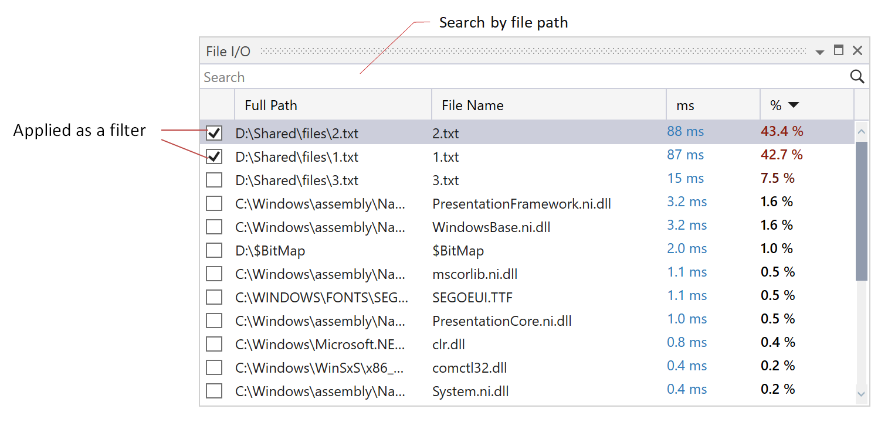Sort by the Full Path column header
Viewport: 888px width, 426px height.
pyautogui.click(x=270, y=105)
